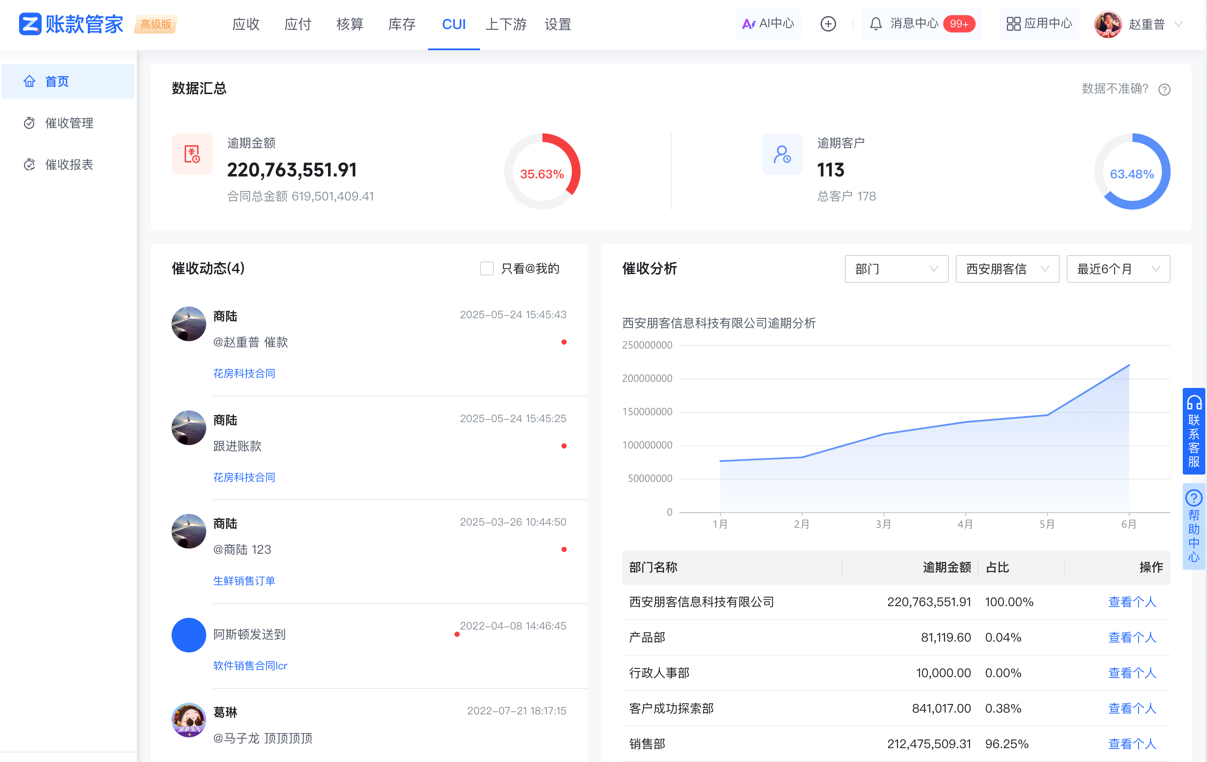Click the 消息中心 label
The image size is (1207, 762).
coord(914,24)
